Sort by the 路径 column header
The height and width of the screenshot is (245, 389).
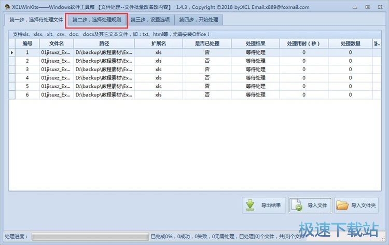point(104,44)
